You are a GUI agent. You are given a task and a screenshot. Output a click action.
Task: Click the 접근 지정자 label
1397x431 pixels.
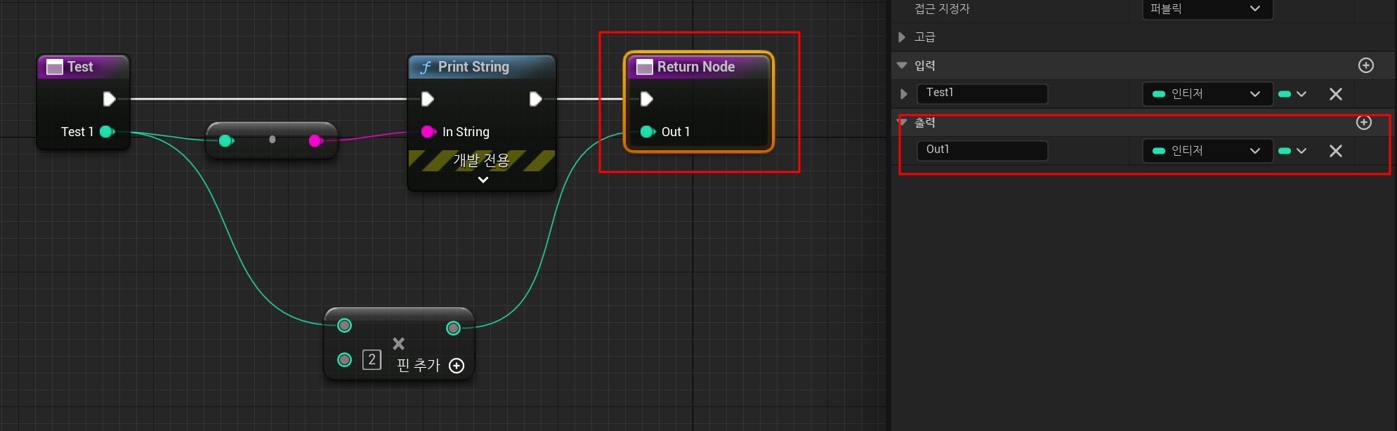coord(942,8)
